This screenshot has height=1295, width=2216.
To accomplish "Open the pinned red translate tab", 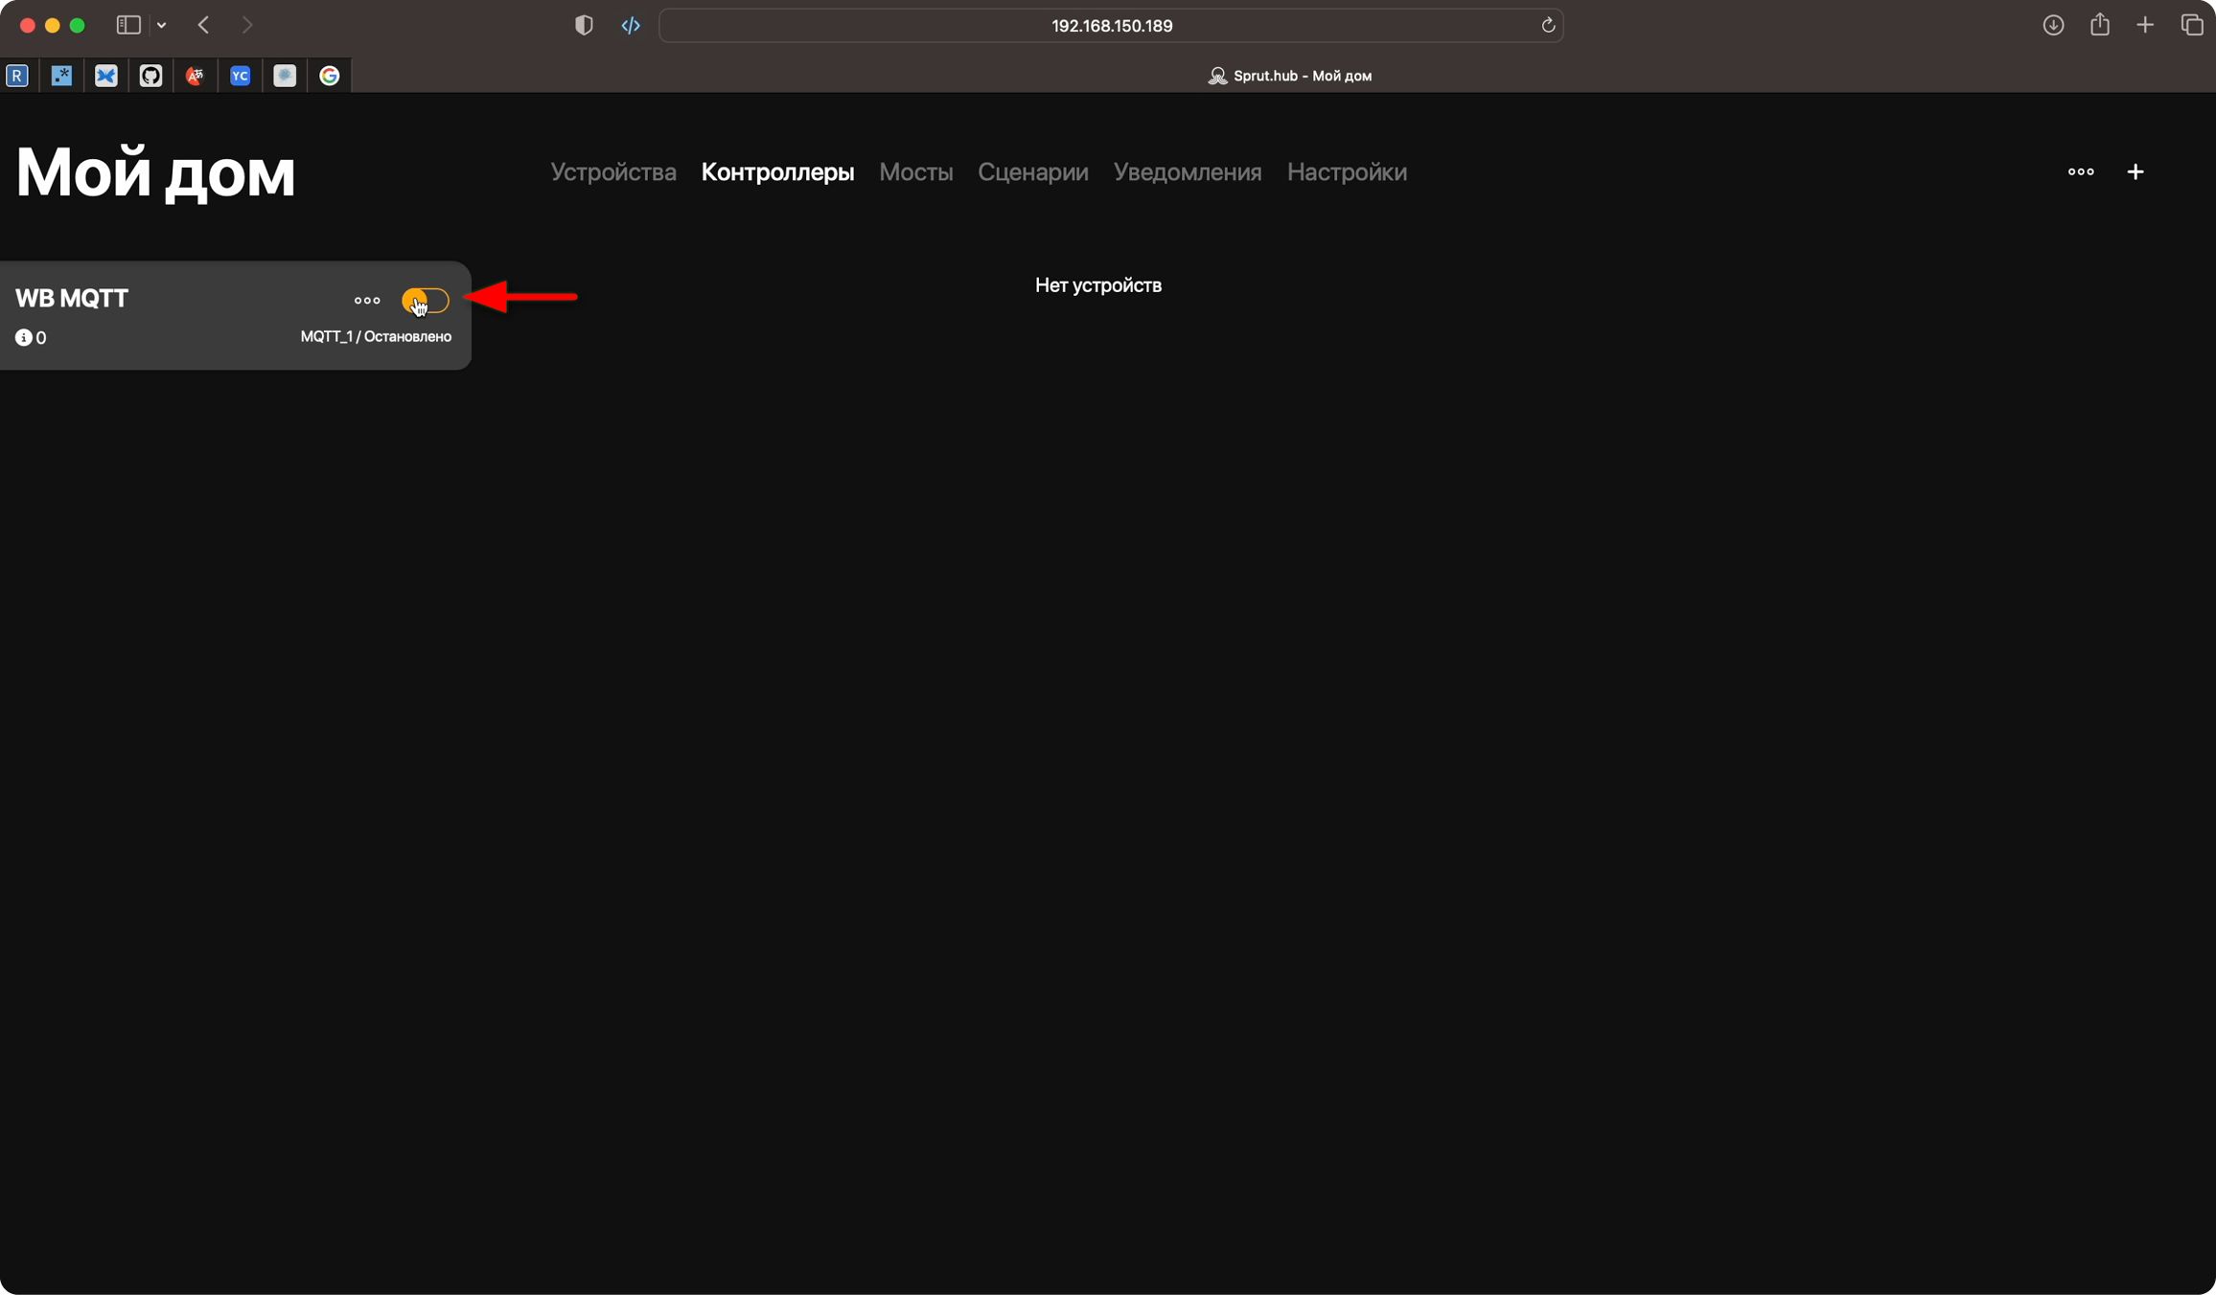I will tap(196, 76).
